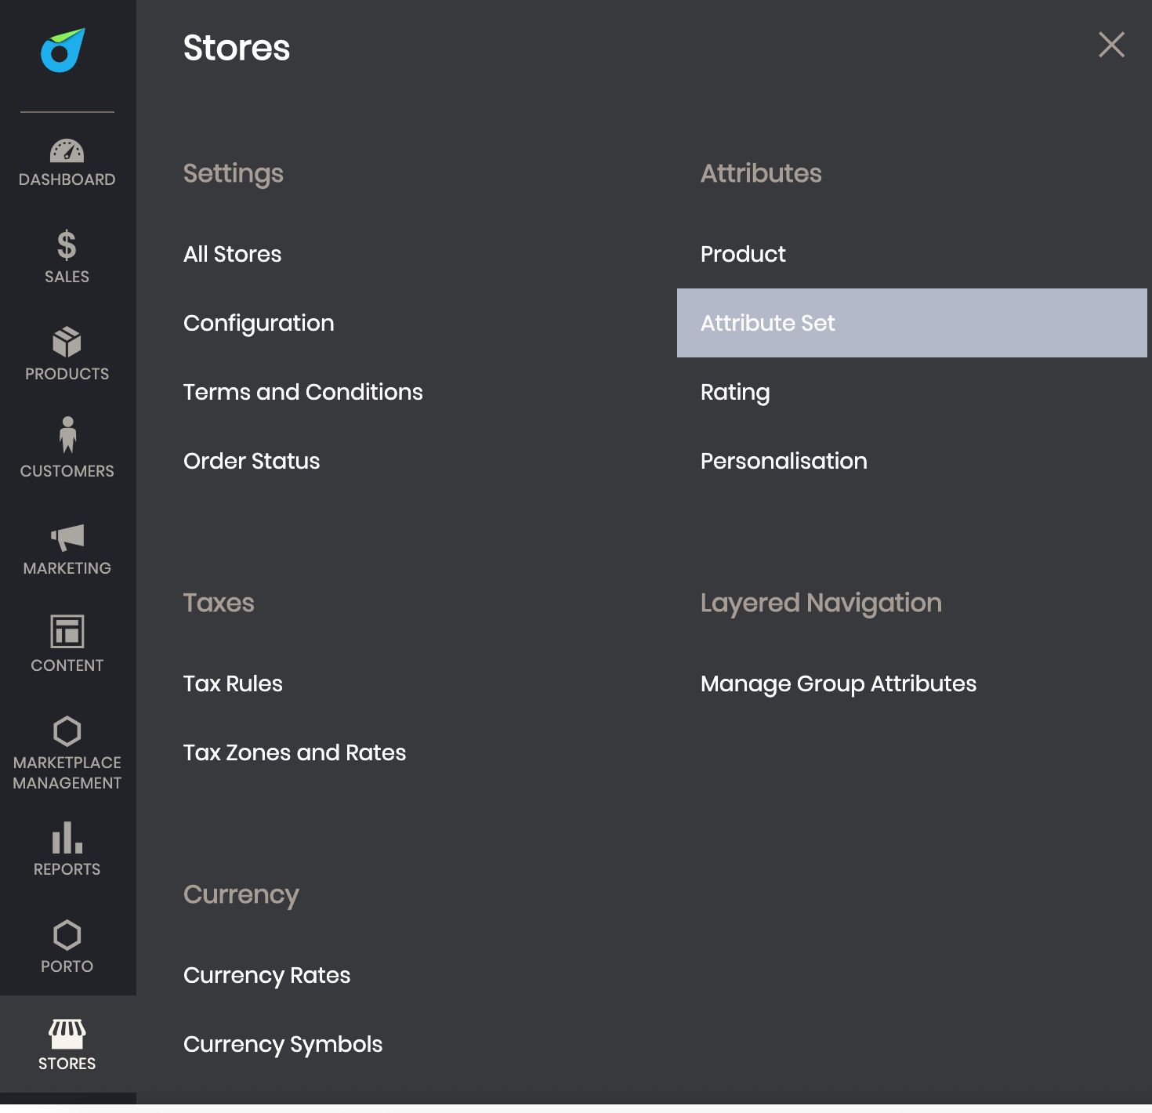The height and width of the screenshot is (1113, 1152).
Task: Open the Marketplace Management menu
Action: pos(67,752)
